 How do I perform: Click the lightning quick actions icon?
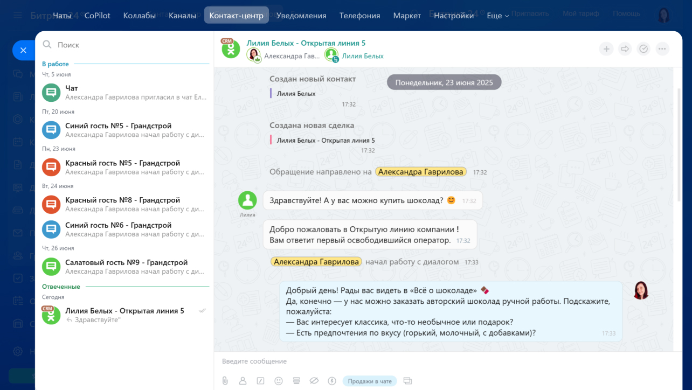pyautogui.click(x=332, y=381)
